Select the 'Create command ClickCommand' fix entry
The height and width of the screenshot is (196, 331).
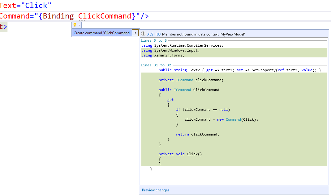pyautogui.click(x=102, y=33)
